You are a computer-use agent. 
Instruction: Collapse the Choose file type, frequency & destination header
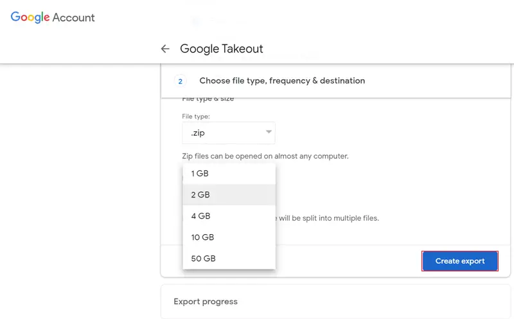click(282, 81)
